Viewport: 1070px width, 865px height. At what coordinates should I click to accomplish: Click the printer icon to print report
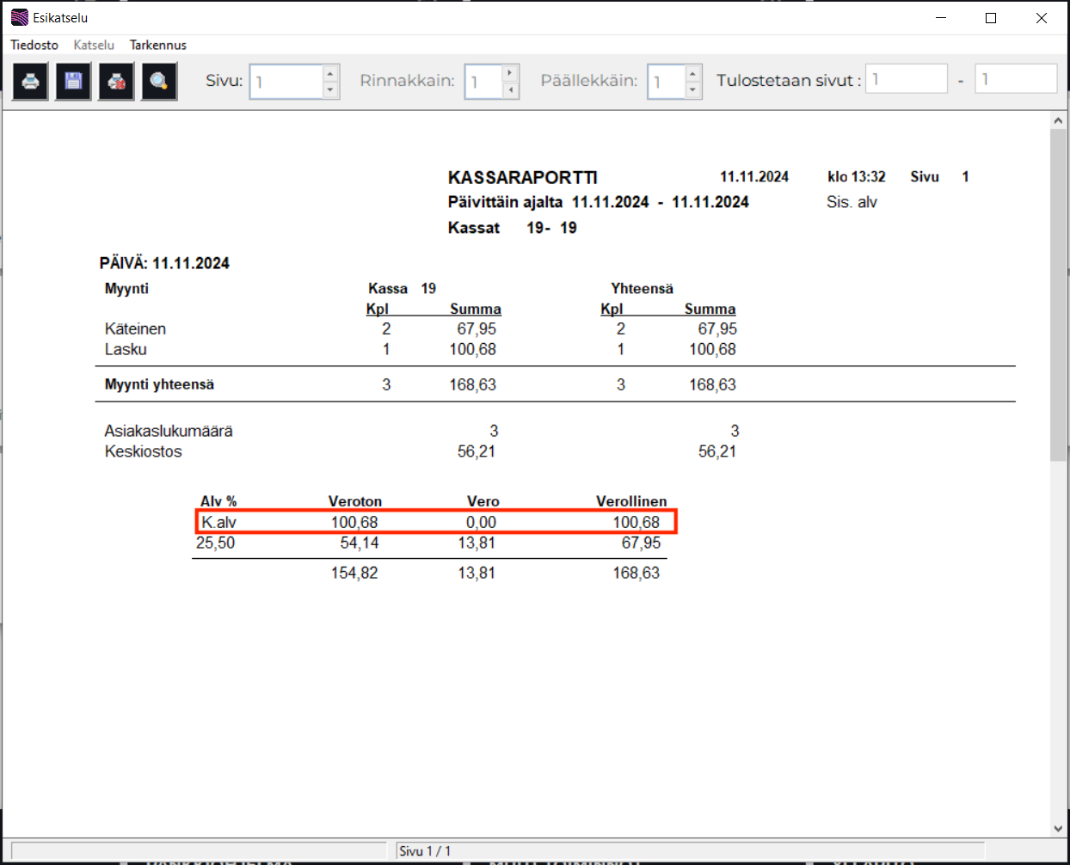tap(30, 82)
